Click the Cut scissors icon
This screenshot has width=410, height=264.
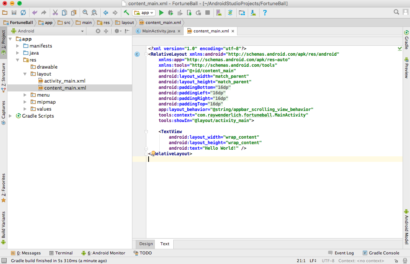coord(55,13)
